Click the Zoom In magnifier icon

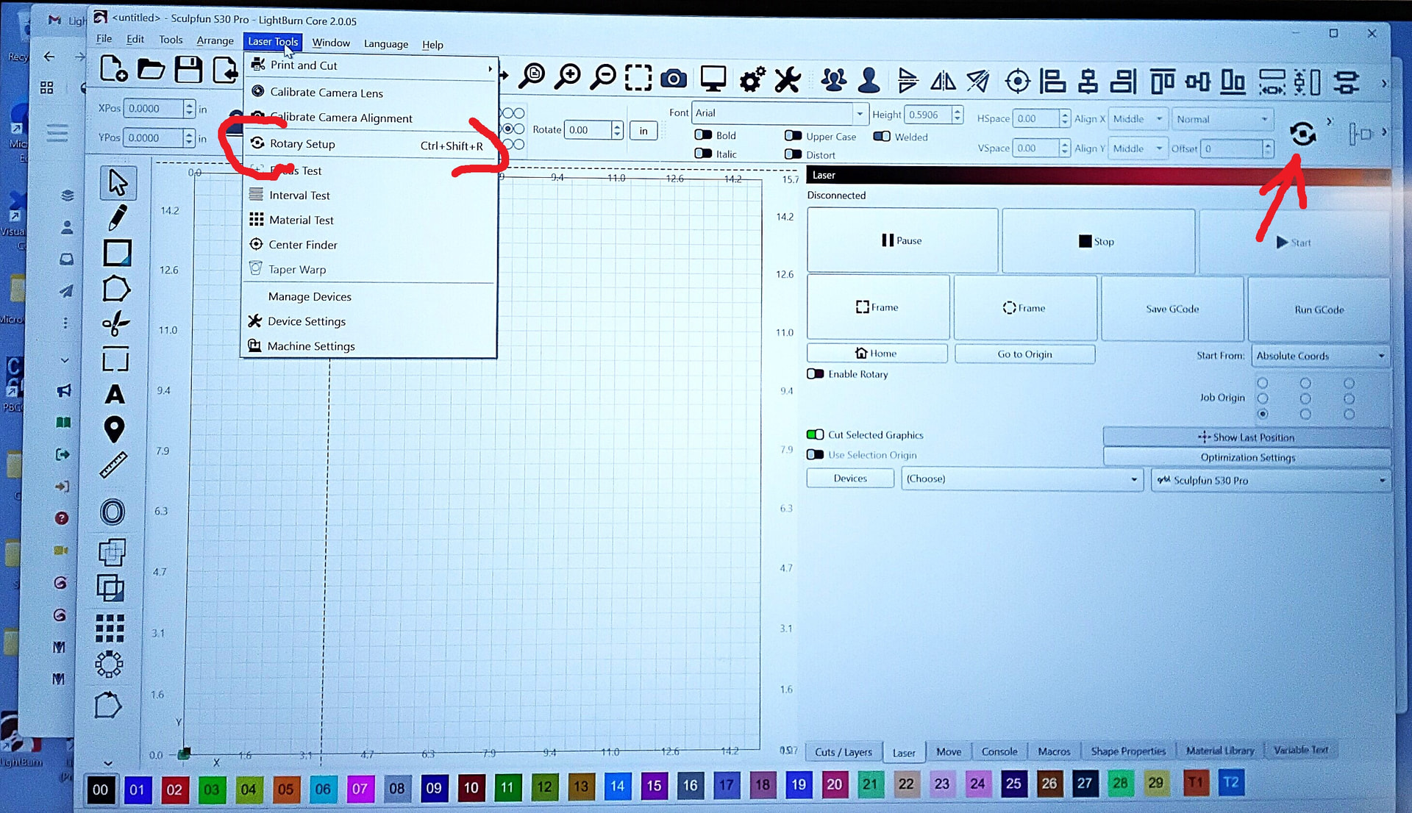pos(568,76)
